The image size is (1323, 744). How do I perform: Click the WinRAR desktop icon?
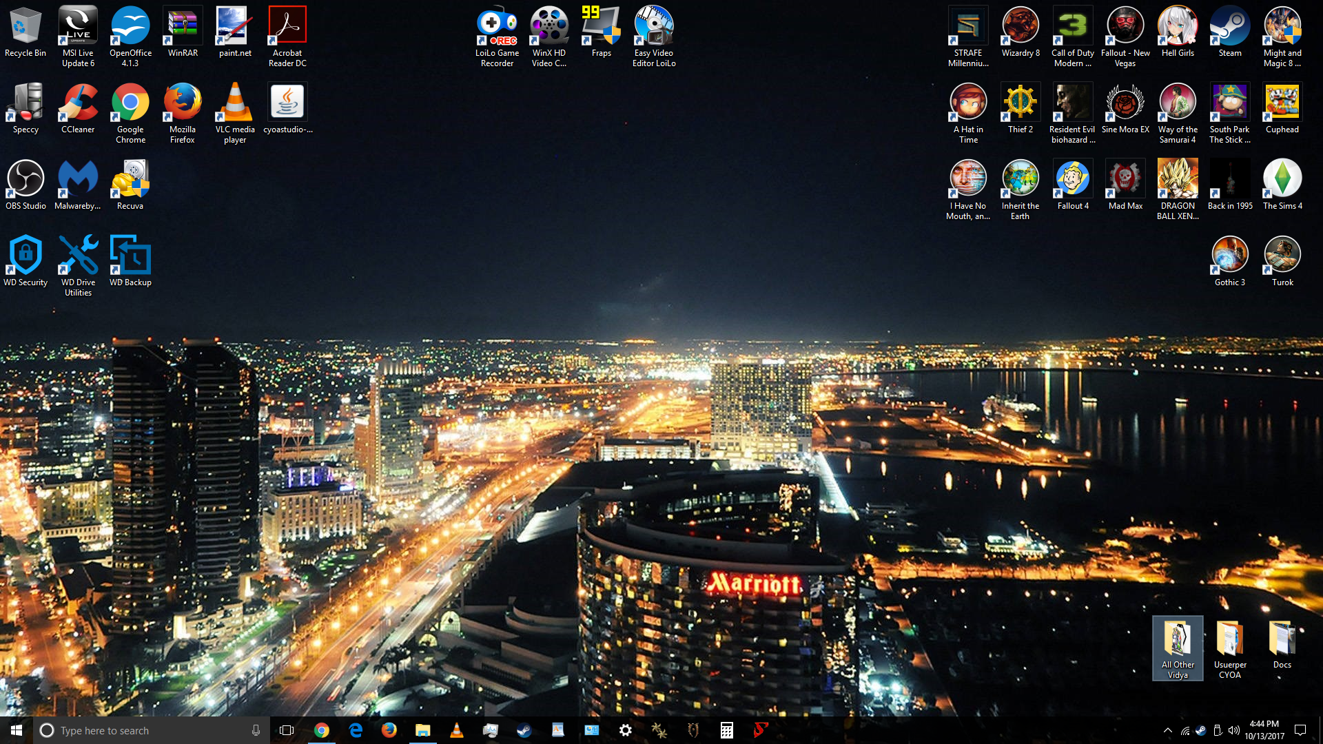click(x=183, y=32)
